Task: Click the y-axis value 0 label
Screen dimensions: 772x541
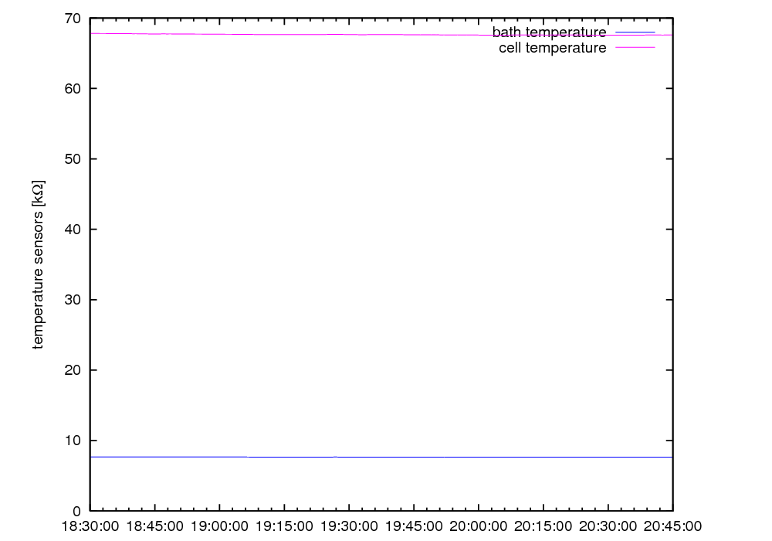Action: [76, 511]
